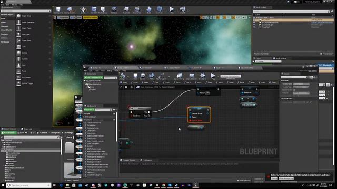Click the highlighted orange-outlined graph node
Viewport: 337px width, 189px height.
199,114
